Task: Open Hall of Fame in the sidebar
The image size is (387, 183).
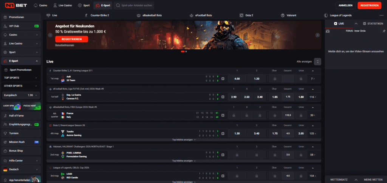Action: click(21, 116)
